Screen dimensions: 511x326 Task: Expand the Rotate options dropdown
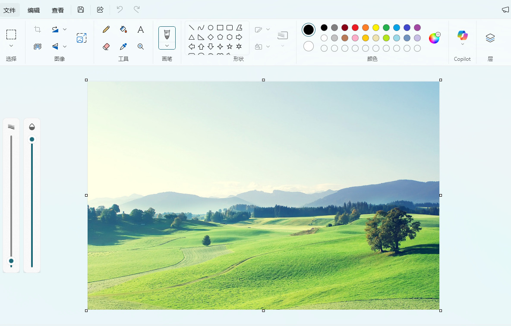coord(65,29)
